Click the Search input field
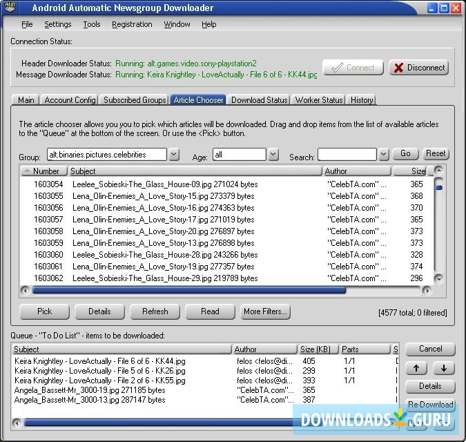The height and width of the screenshot is (442, 466). (x=347, y=155)
